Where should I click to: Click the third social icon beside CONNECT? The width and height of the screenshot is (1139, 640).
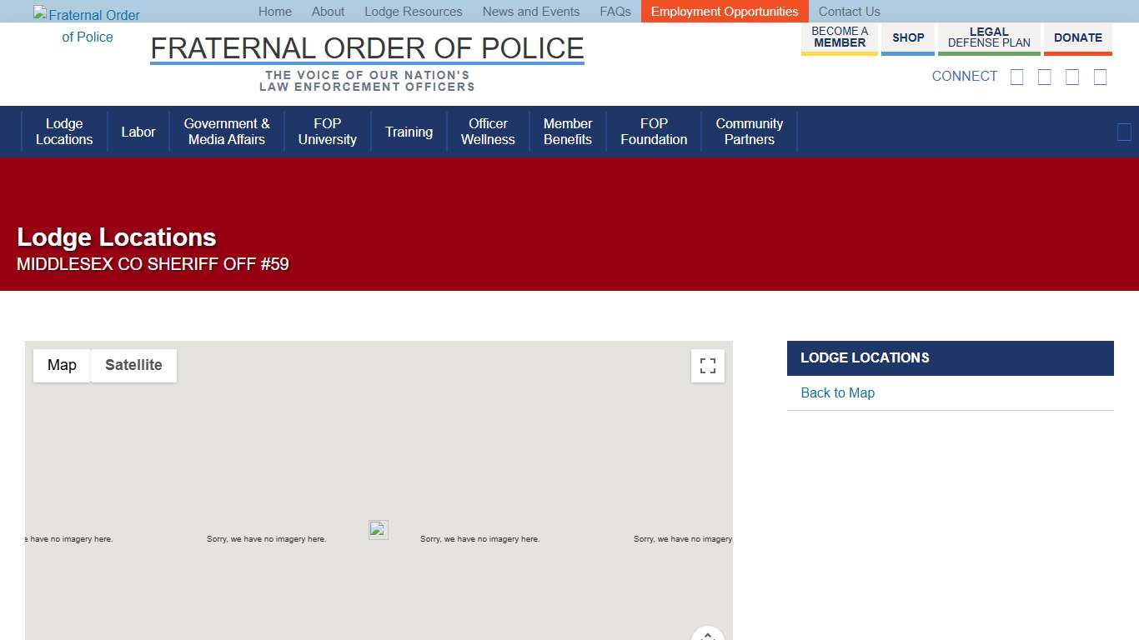point(1072,77)
